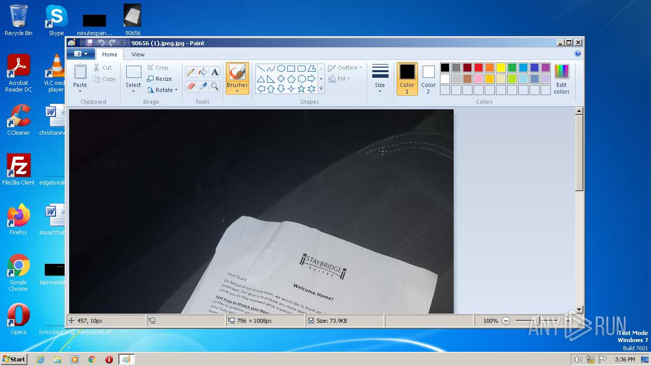Select the Color 1 foreground box
The image size is (651, 366).
point(407,79)
